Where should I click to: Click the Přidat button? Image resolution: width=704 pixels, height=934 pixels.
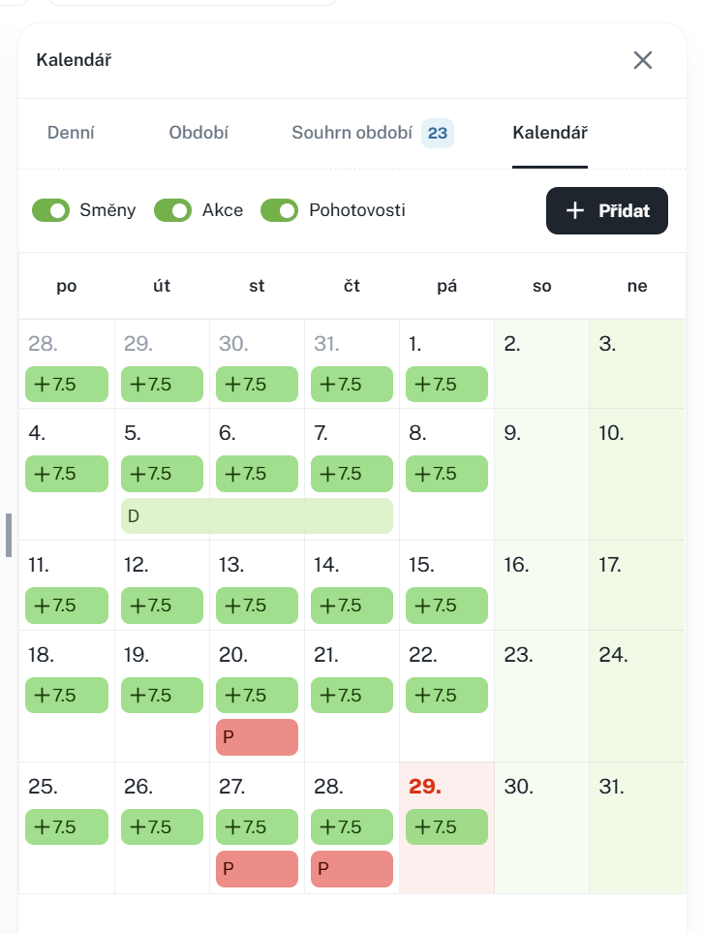pos(607,210)
